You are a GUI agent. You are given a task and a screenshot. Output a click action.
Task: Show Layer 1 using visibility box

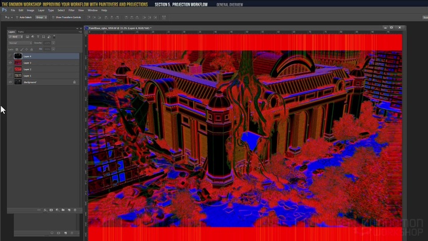coord(10,75)
